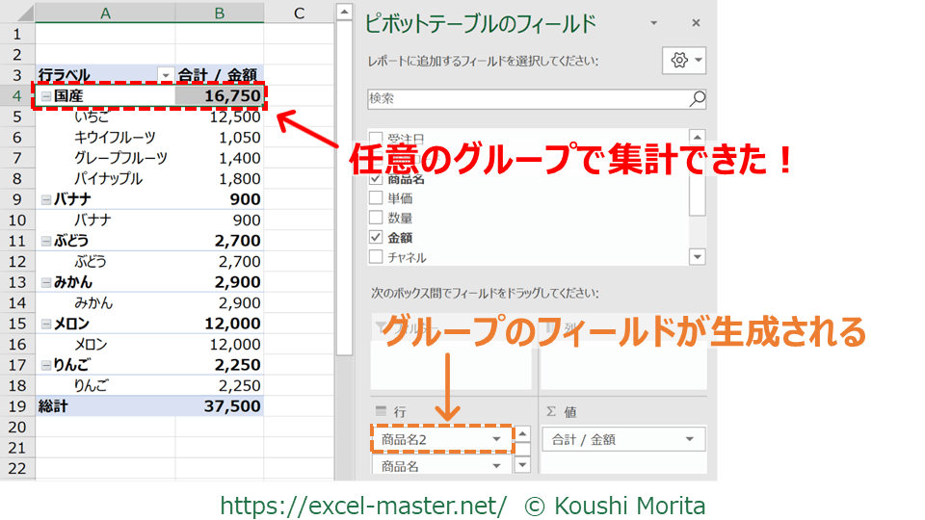The width and height of the screenshot is (925, 520).
Task: Click the search magnifier icon in field search
Action: point(697,98)
